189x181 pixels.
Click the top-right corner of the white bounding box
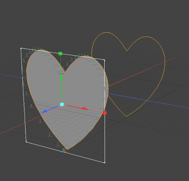tap(104, 60)
